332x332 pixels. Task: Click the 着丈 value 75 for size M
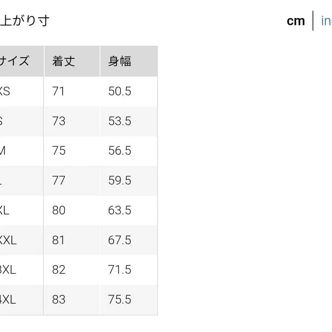point(58,151)
